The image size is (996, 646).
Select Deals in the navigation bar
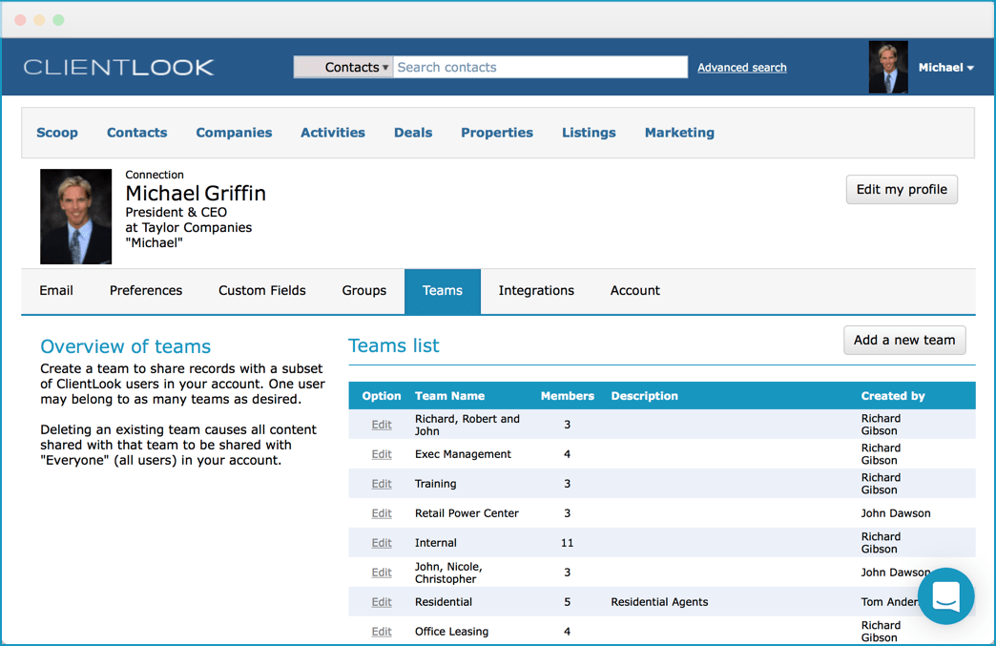(x=413, y=133)
